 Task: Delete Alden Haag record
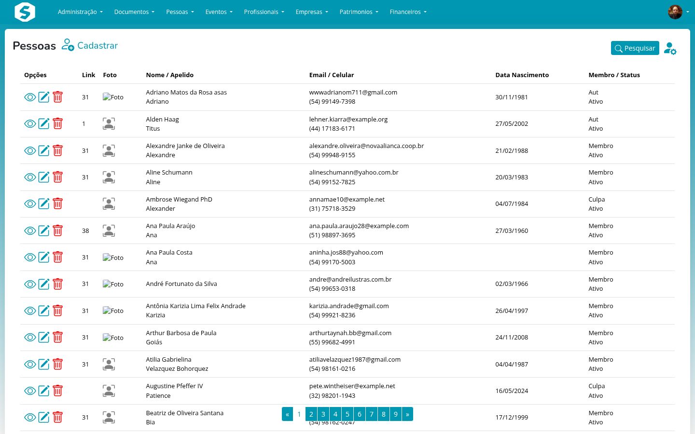click(57, 124)
